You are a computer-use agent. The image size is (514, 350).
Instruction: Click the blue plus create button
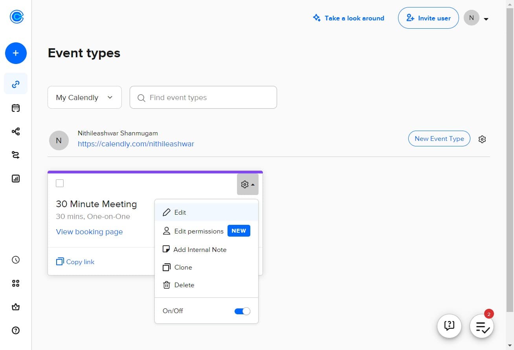[x=16, y=53]
